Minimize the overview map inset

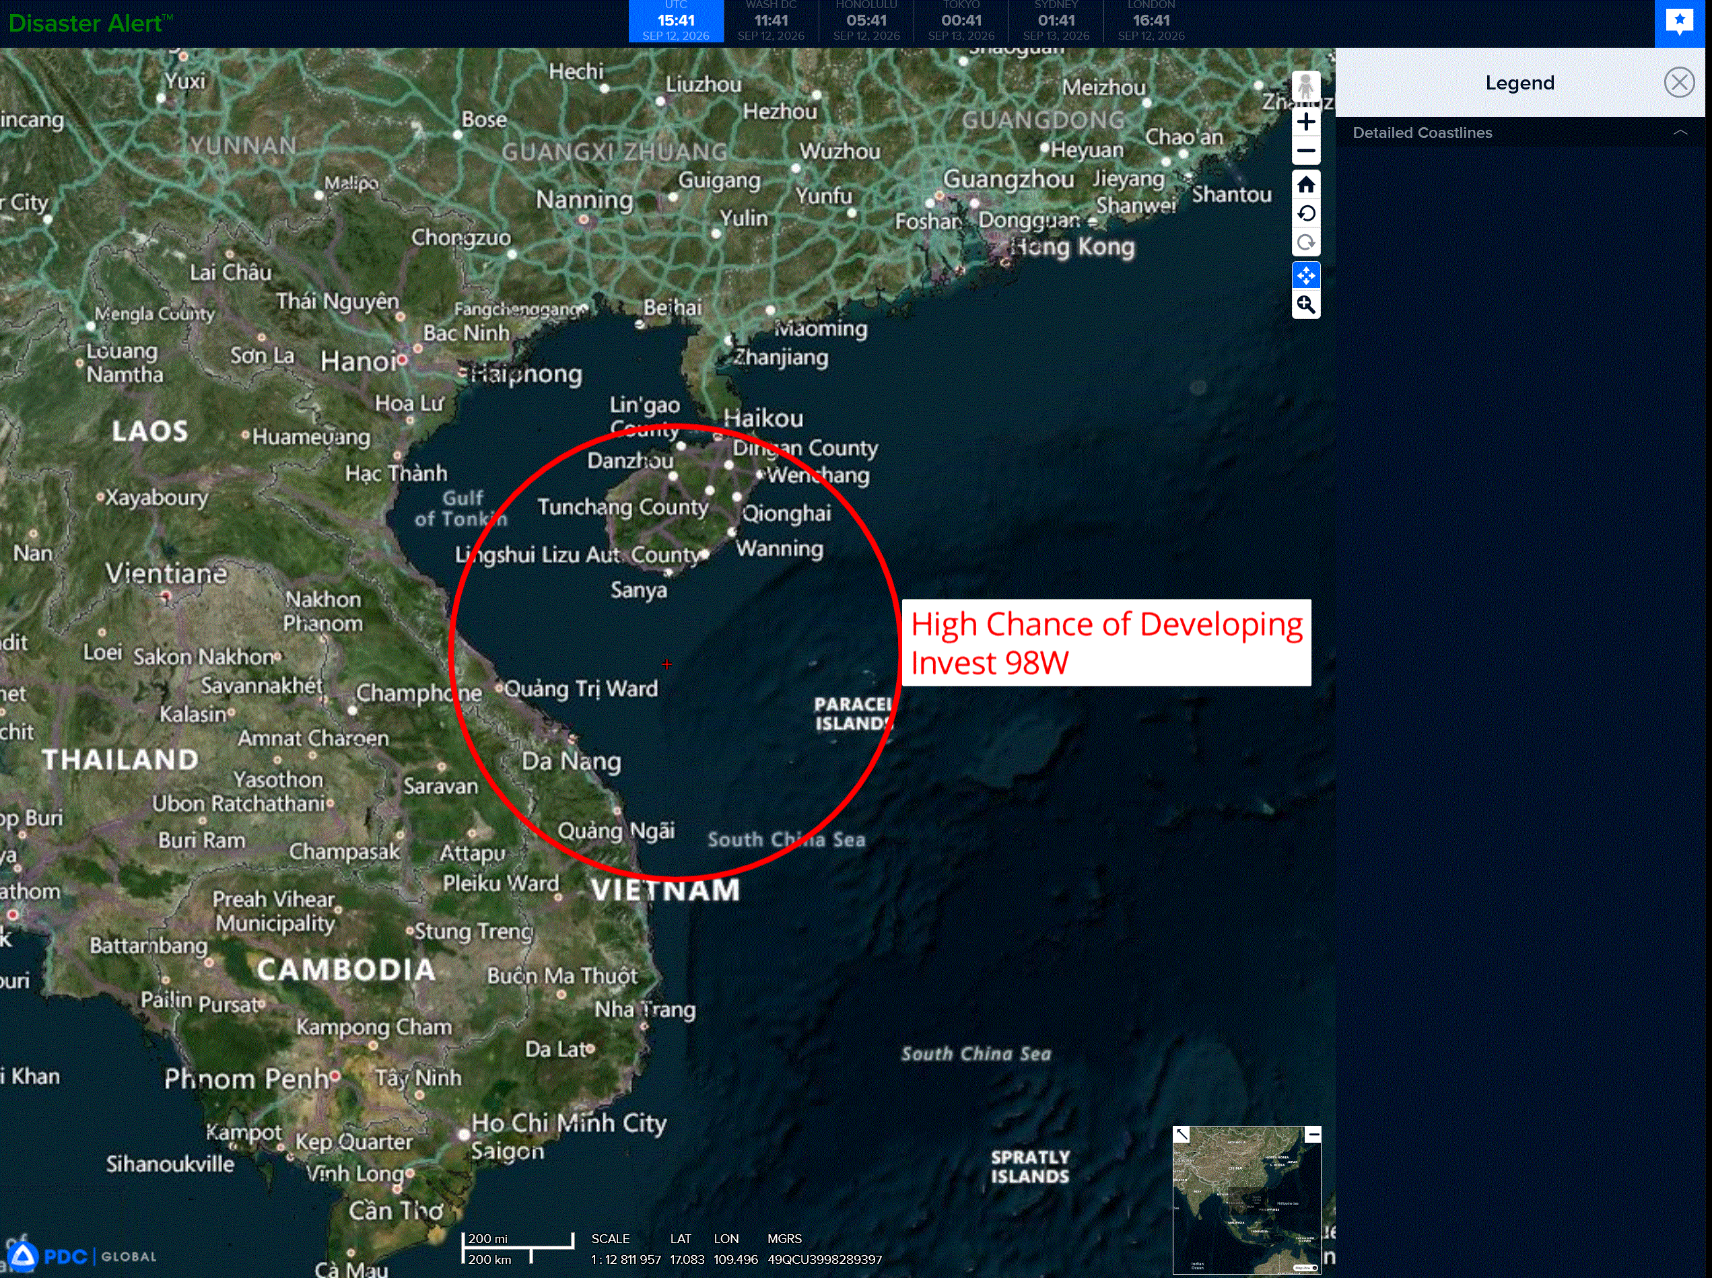click(1313, 1135)
